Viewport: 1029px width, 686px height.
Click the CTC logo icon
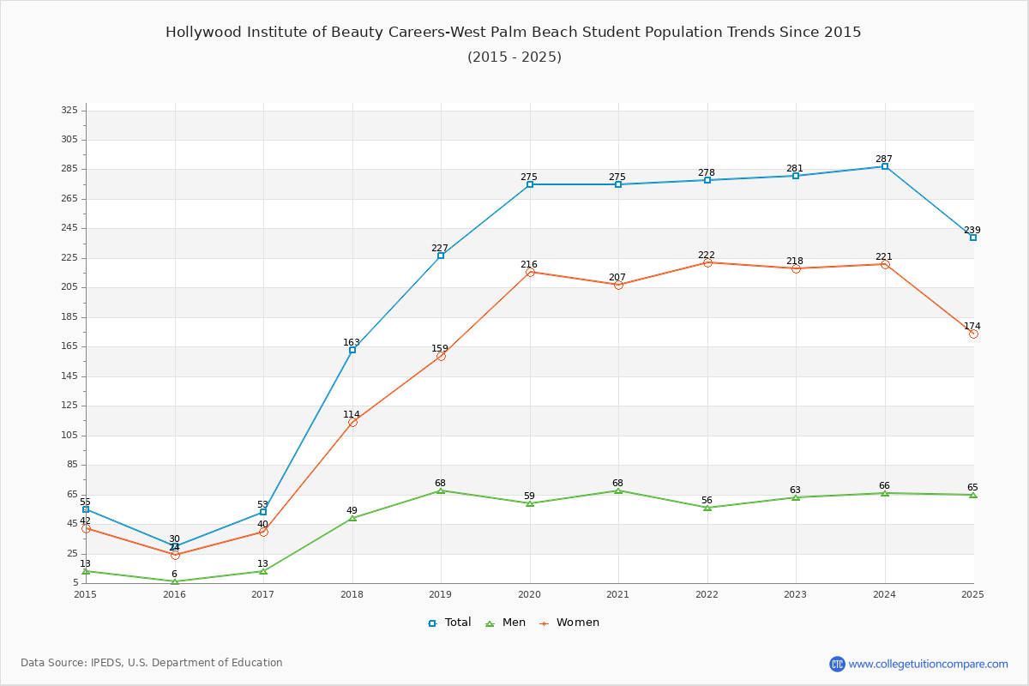(x=837, y=664)
